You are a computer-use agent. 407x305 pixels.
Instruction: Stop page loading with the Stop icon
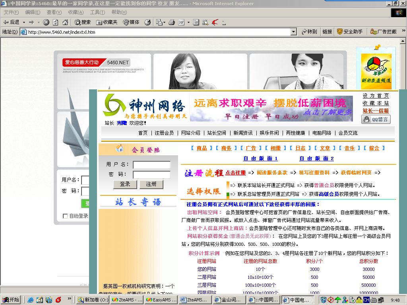tap(46, 22)
